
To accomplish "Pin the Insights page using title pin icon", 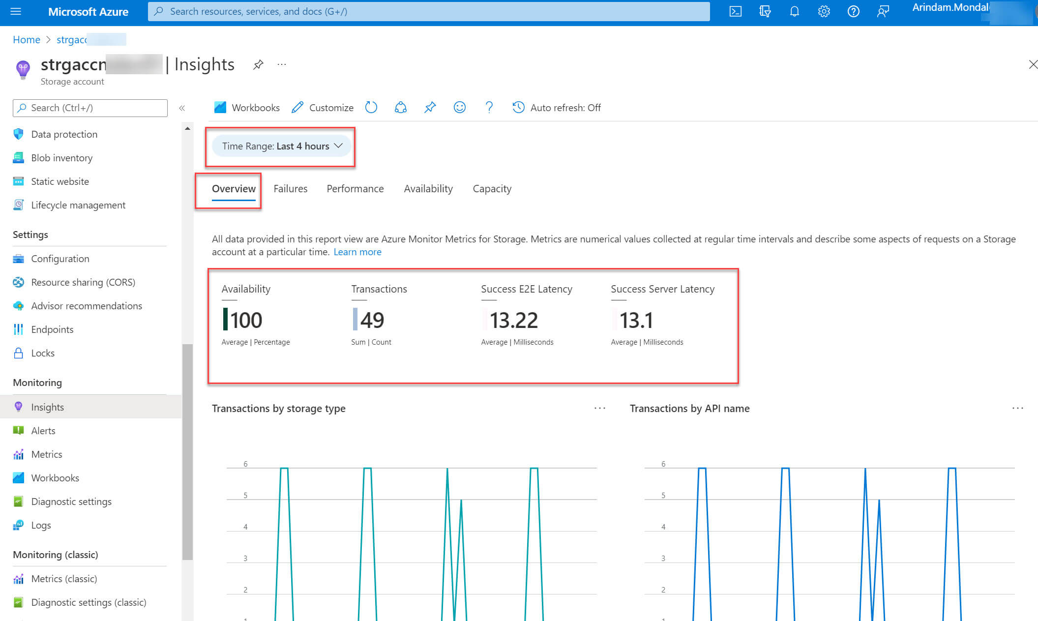I will (258, 64).
